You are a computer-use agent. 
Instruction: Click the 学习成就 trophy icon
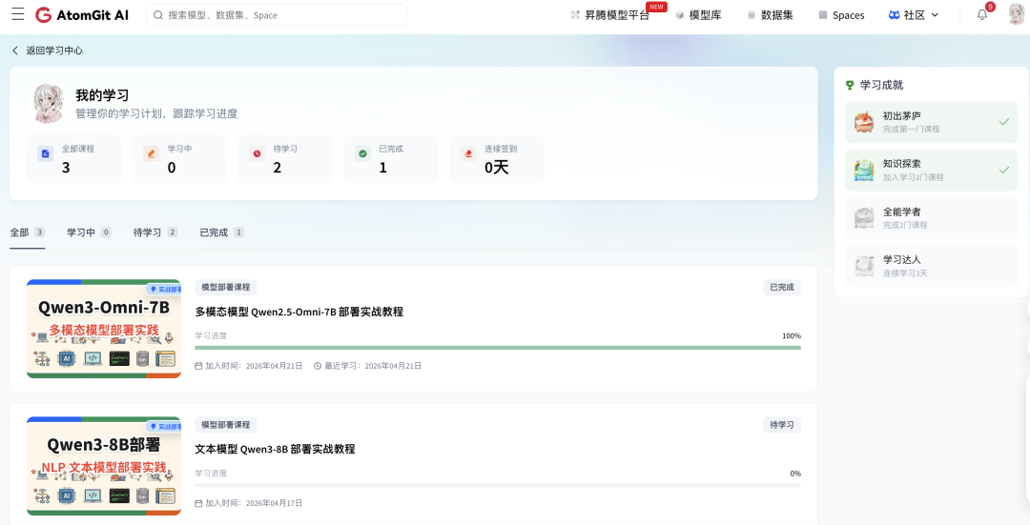[x=850, y=86]
